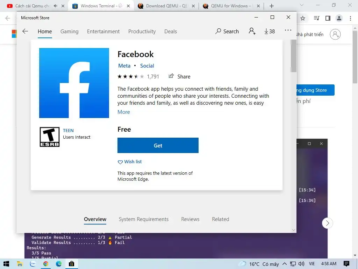Add Facebook to the Wish list
The width and height of the screenshot is (358, 269).
point(130,162)
